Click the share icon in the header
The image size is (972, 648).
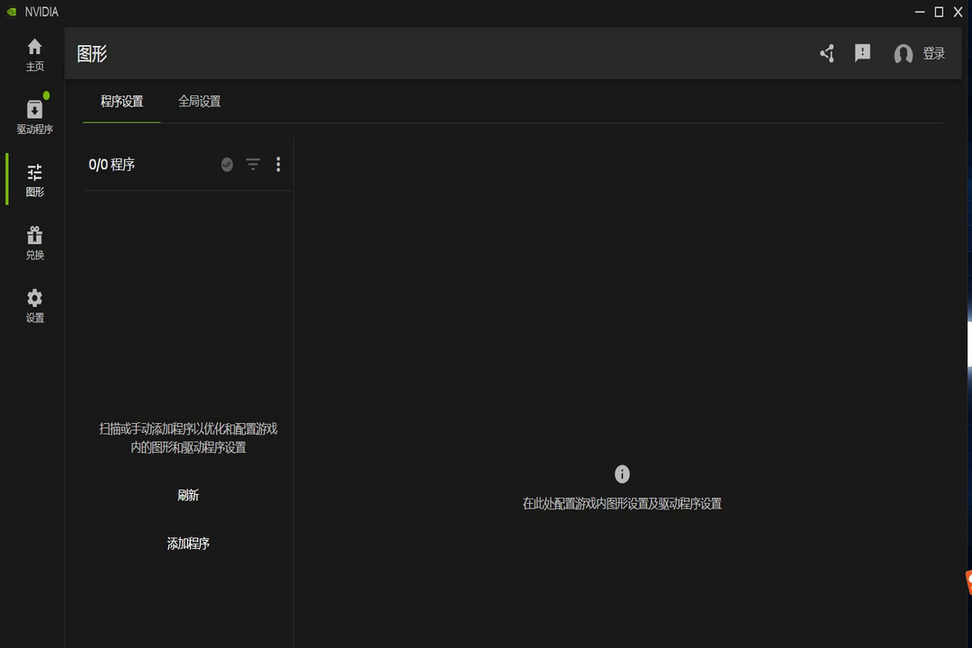(826, 53)
